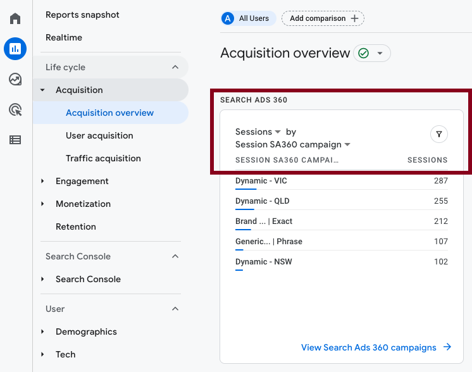Select the Dynamic - NSW campaign row
This screenshot has height=372, width=472.
pyautogui.click(x=342, y=261)
